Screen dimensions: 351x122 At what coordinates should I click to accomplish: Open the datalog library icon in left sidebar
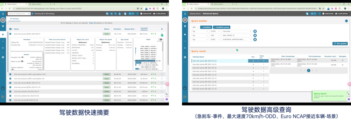(3, 57)
